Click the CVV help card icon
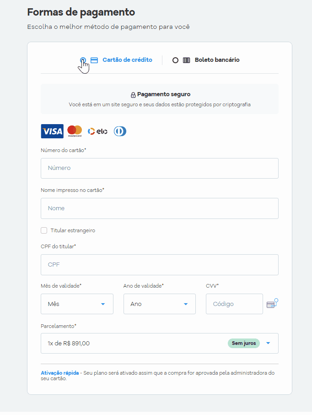 point(272,303)
